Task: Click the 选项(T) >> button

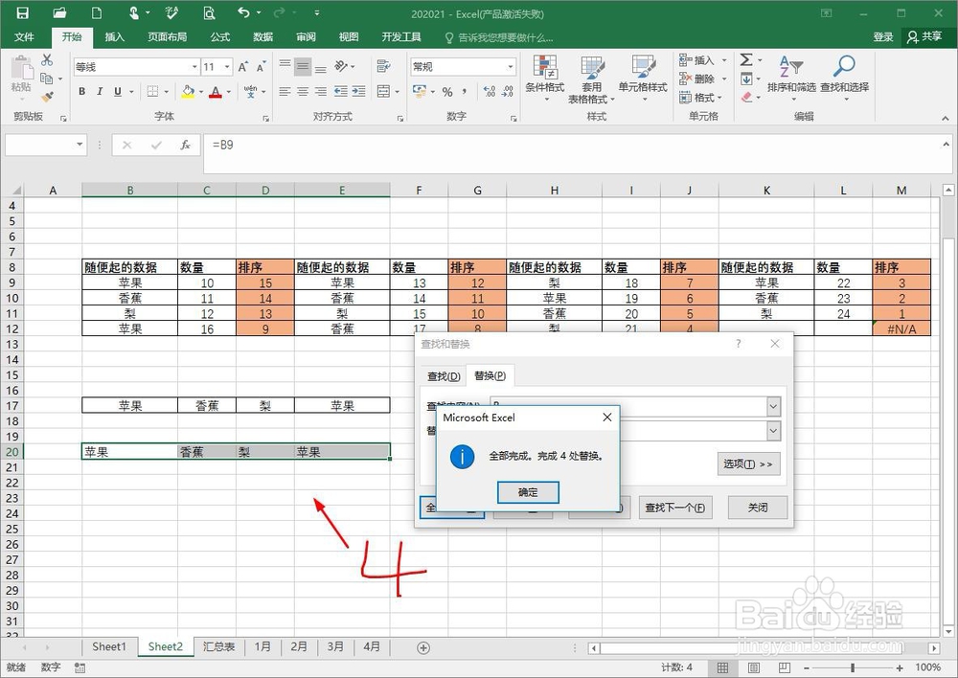Action: (748, 464)
